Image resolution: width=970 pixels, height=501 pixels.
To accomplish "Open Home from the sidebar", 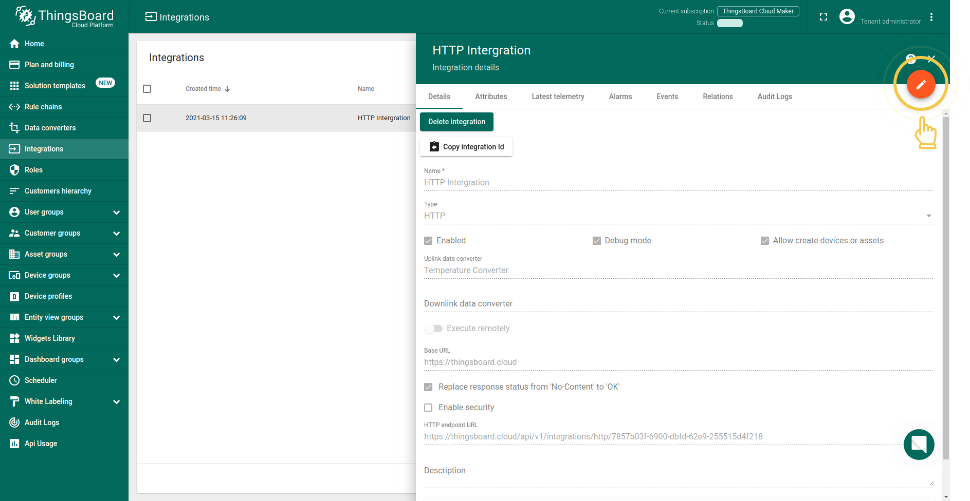I will (x=64, y=44).
